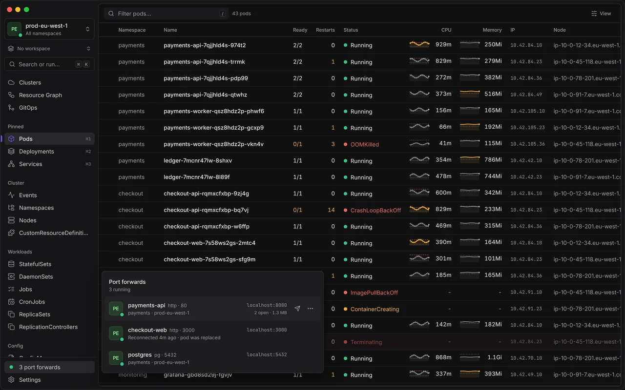Select Pods in the Pinned section
Screen dimensions: 625x390
[49, 139]
